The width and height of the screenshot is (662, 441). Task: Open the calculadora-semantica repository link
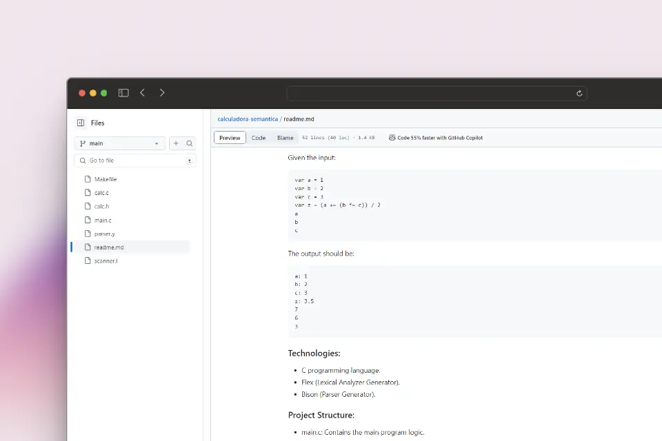pos(247,119)
